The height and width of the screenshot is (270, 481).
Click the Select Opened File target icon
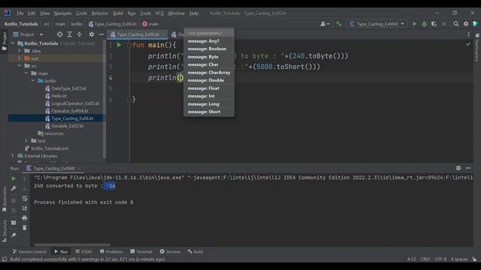[60, 34]
